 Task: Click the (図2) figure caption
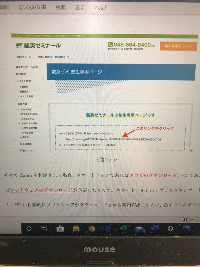(x=104, y=160)
